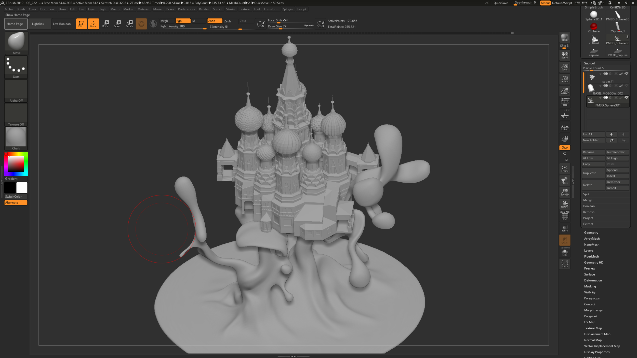Toggle Persp perspective view icon
This screenshot has width=637, height=358.
tap(565, 102)
